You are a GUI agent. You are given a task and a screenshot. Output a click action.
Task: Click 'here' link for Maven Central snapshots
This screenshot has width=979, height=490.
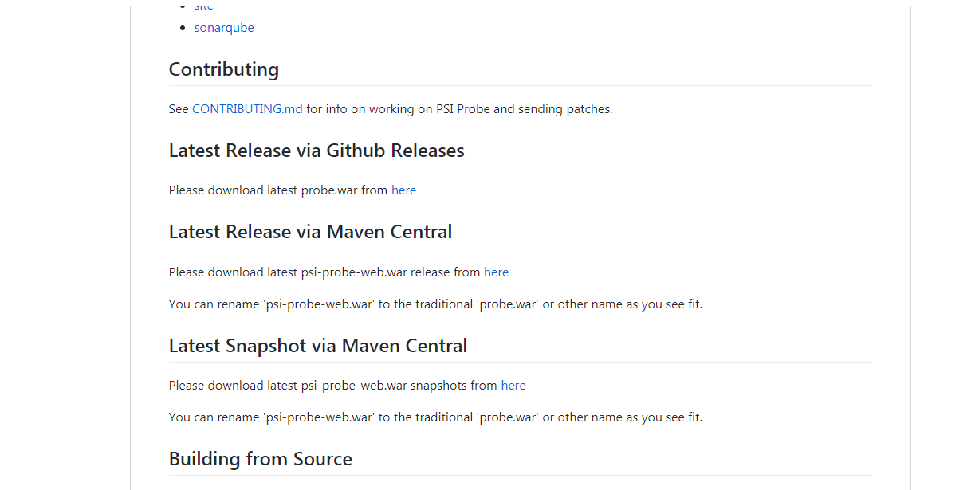click(513, 386)
